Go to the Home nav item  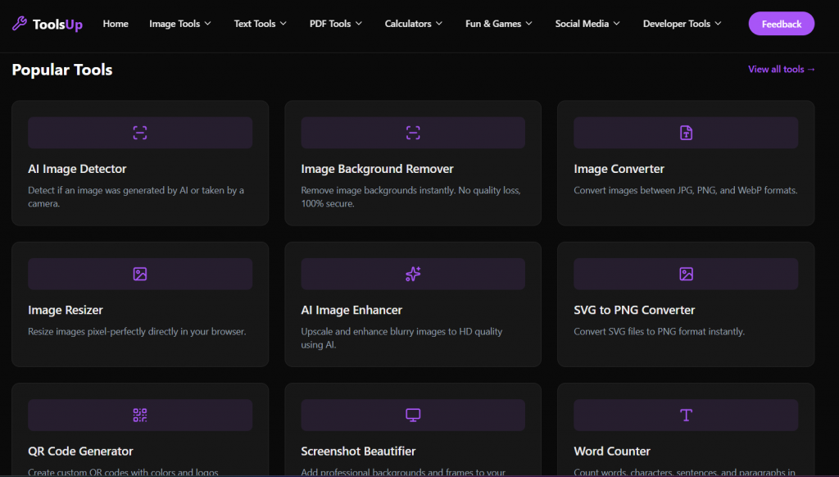(x=116, y=24)
